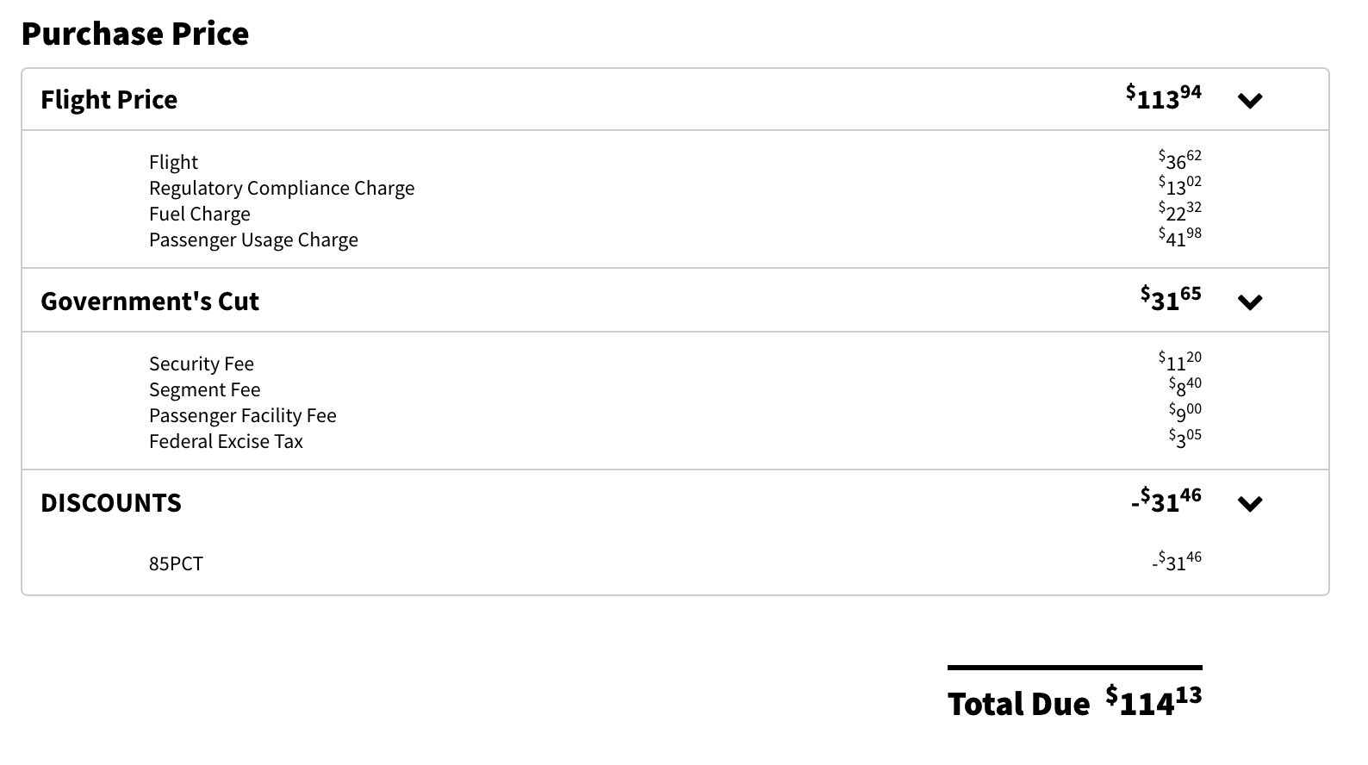Click the Security Fee line item
Screen dimensions: 1368x765
[x=202, y=364]
